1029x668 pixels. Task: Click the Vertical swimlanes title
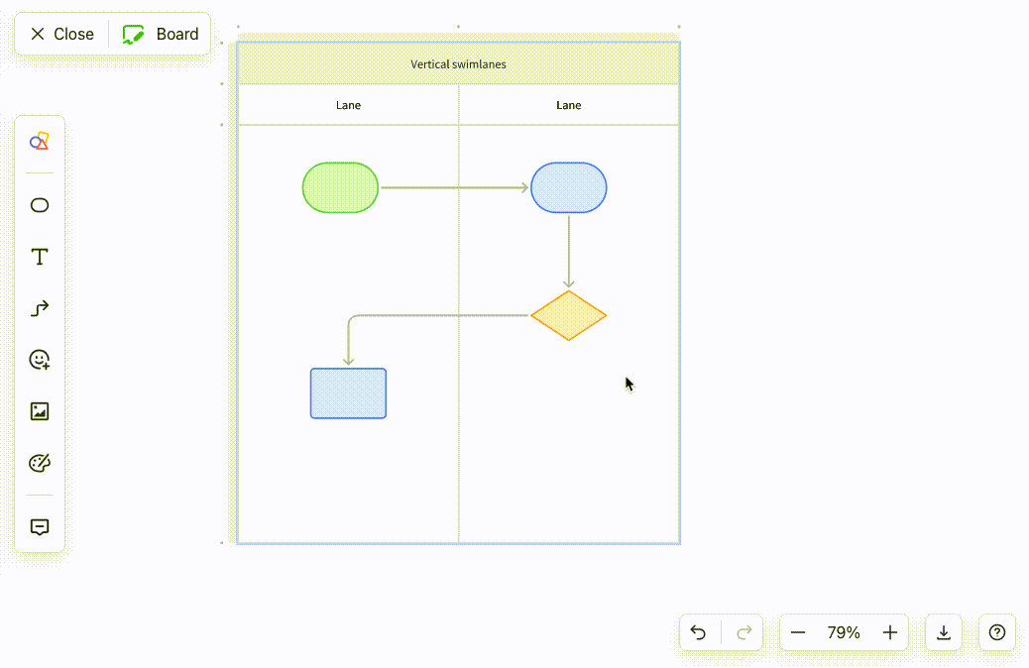457,62
